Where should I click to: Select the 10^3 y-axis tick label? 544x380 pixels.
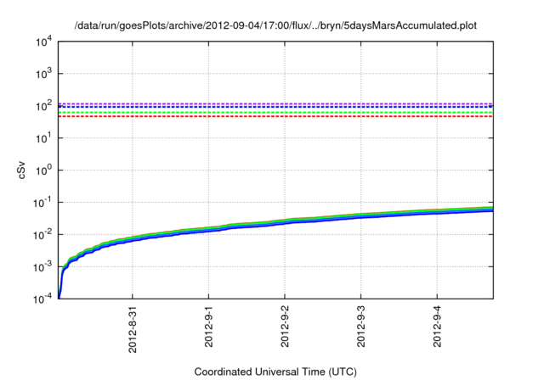coord(45,74)
